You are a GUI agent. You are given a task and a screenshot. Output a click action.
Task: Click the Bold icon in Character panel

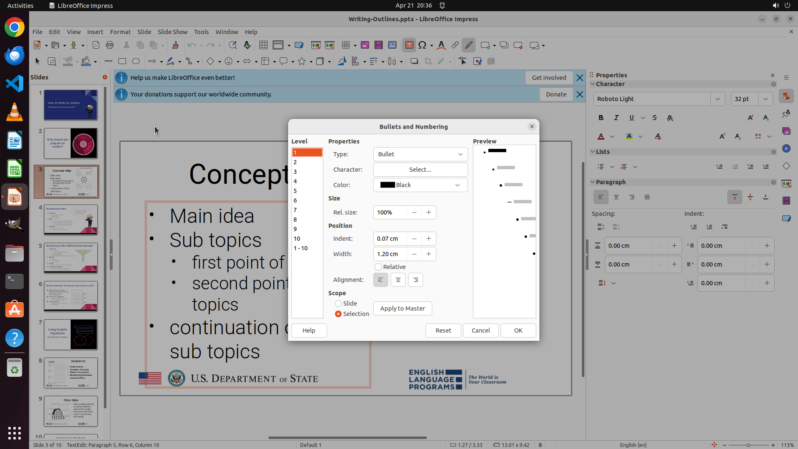[x=601, y=118]
